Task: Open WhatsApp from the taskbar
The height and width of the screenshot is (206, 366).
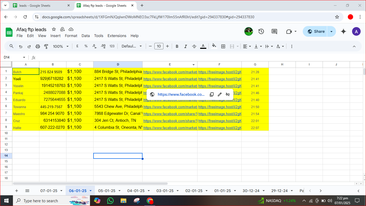Action: pos(110,201)
